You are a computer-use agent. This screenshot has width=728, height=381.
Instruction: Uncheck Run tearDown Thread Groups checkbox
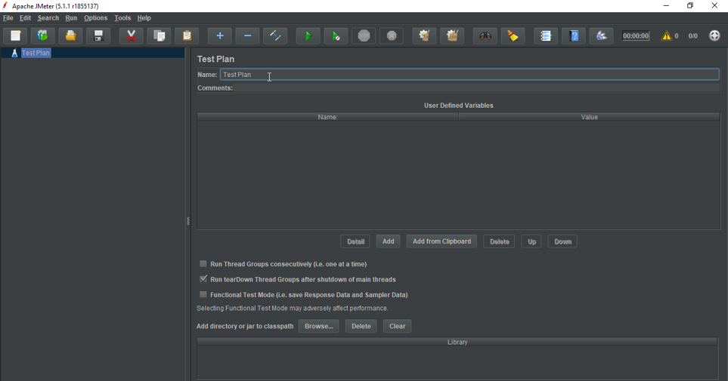tap(203, 279)
